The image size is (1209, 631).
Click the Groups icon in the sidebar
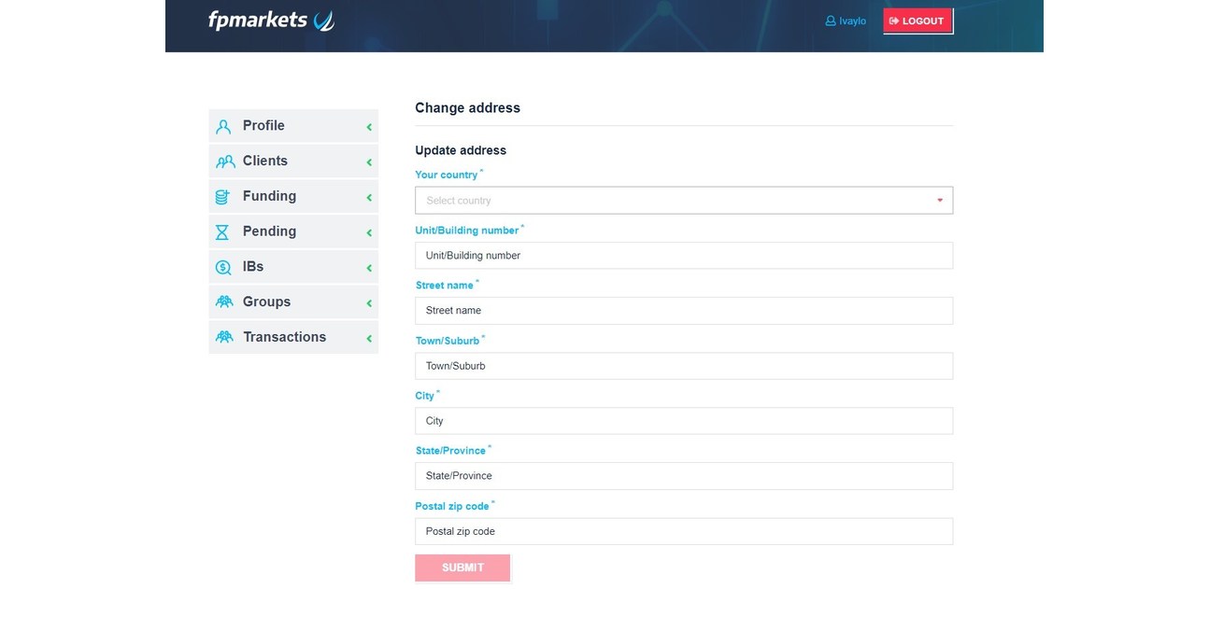click(x=223, y=301)
